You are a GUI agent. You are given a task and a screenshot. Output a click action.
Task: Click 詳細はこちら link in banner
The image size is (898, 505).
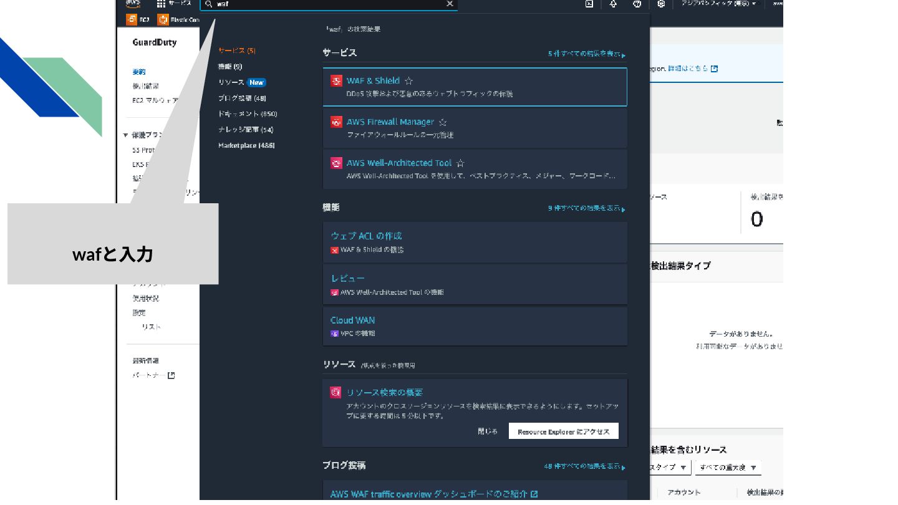pyautogui.click(x=693, y=69)
